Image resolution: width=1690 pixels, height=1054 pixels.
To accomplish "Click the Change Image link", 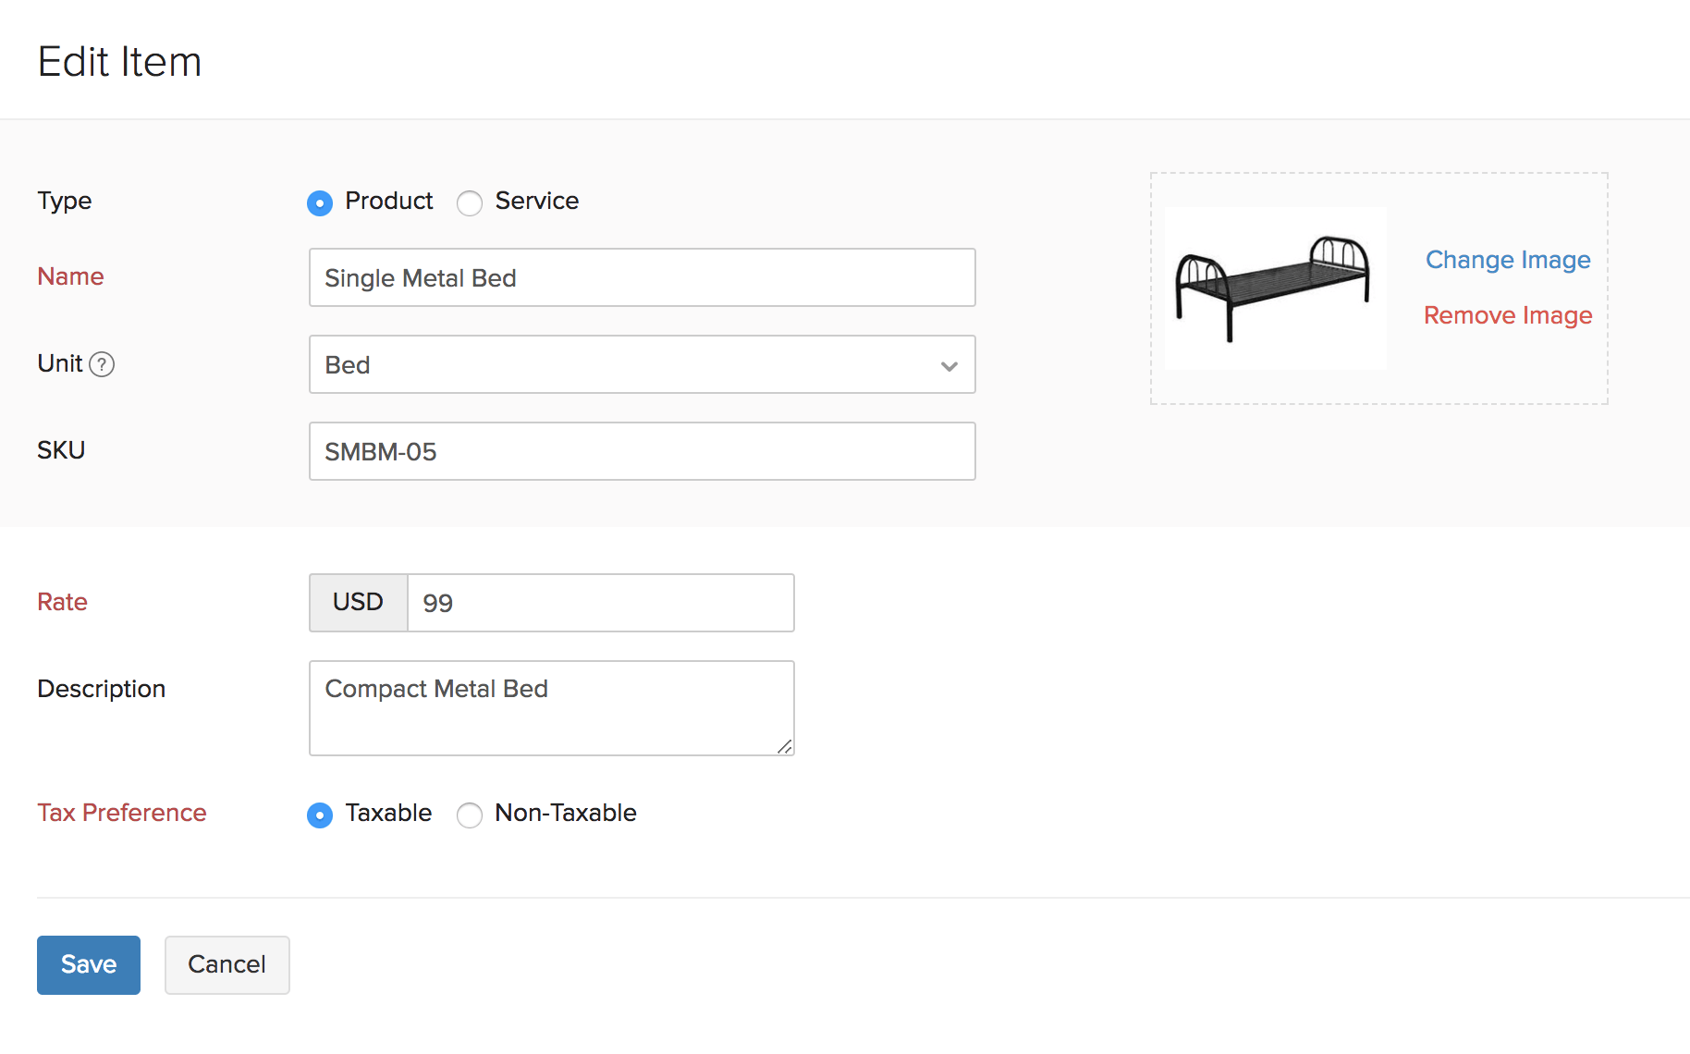I will 1507,260.
